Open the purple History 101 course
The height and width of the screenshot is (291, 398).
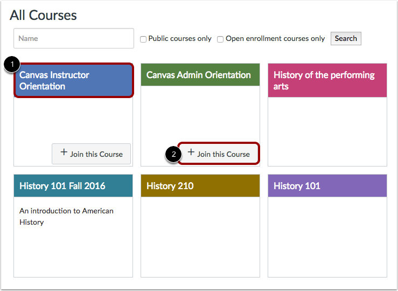pos(297,186)
